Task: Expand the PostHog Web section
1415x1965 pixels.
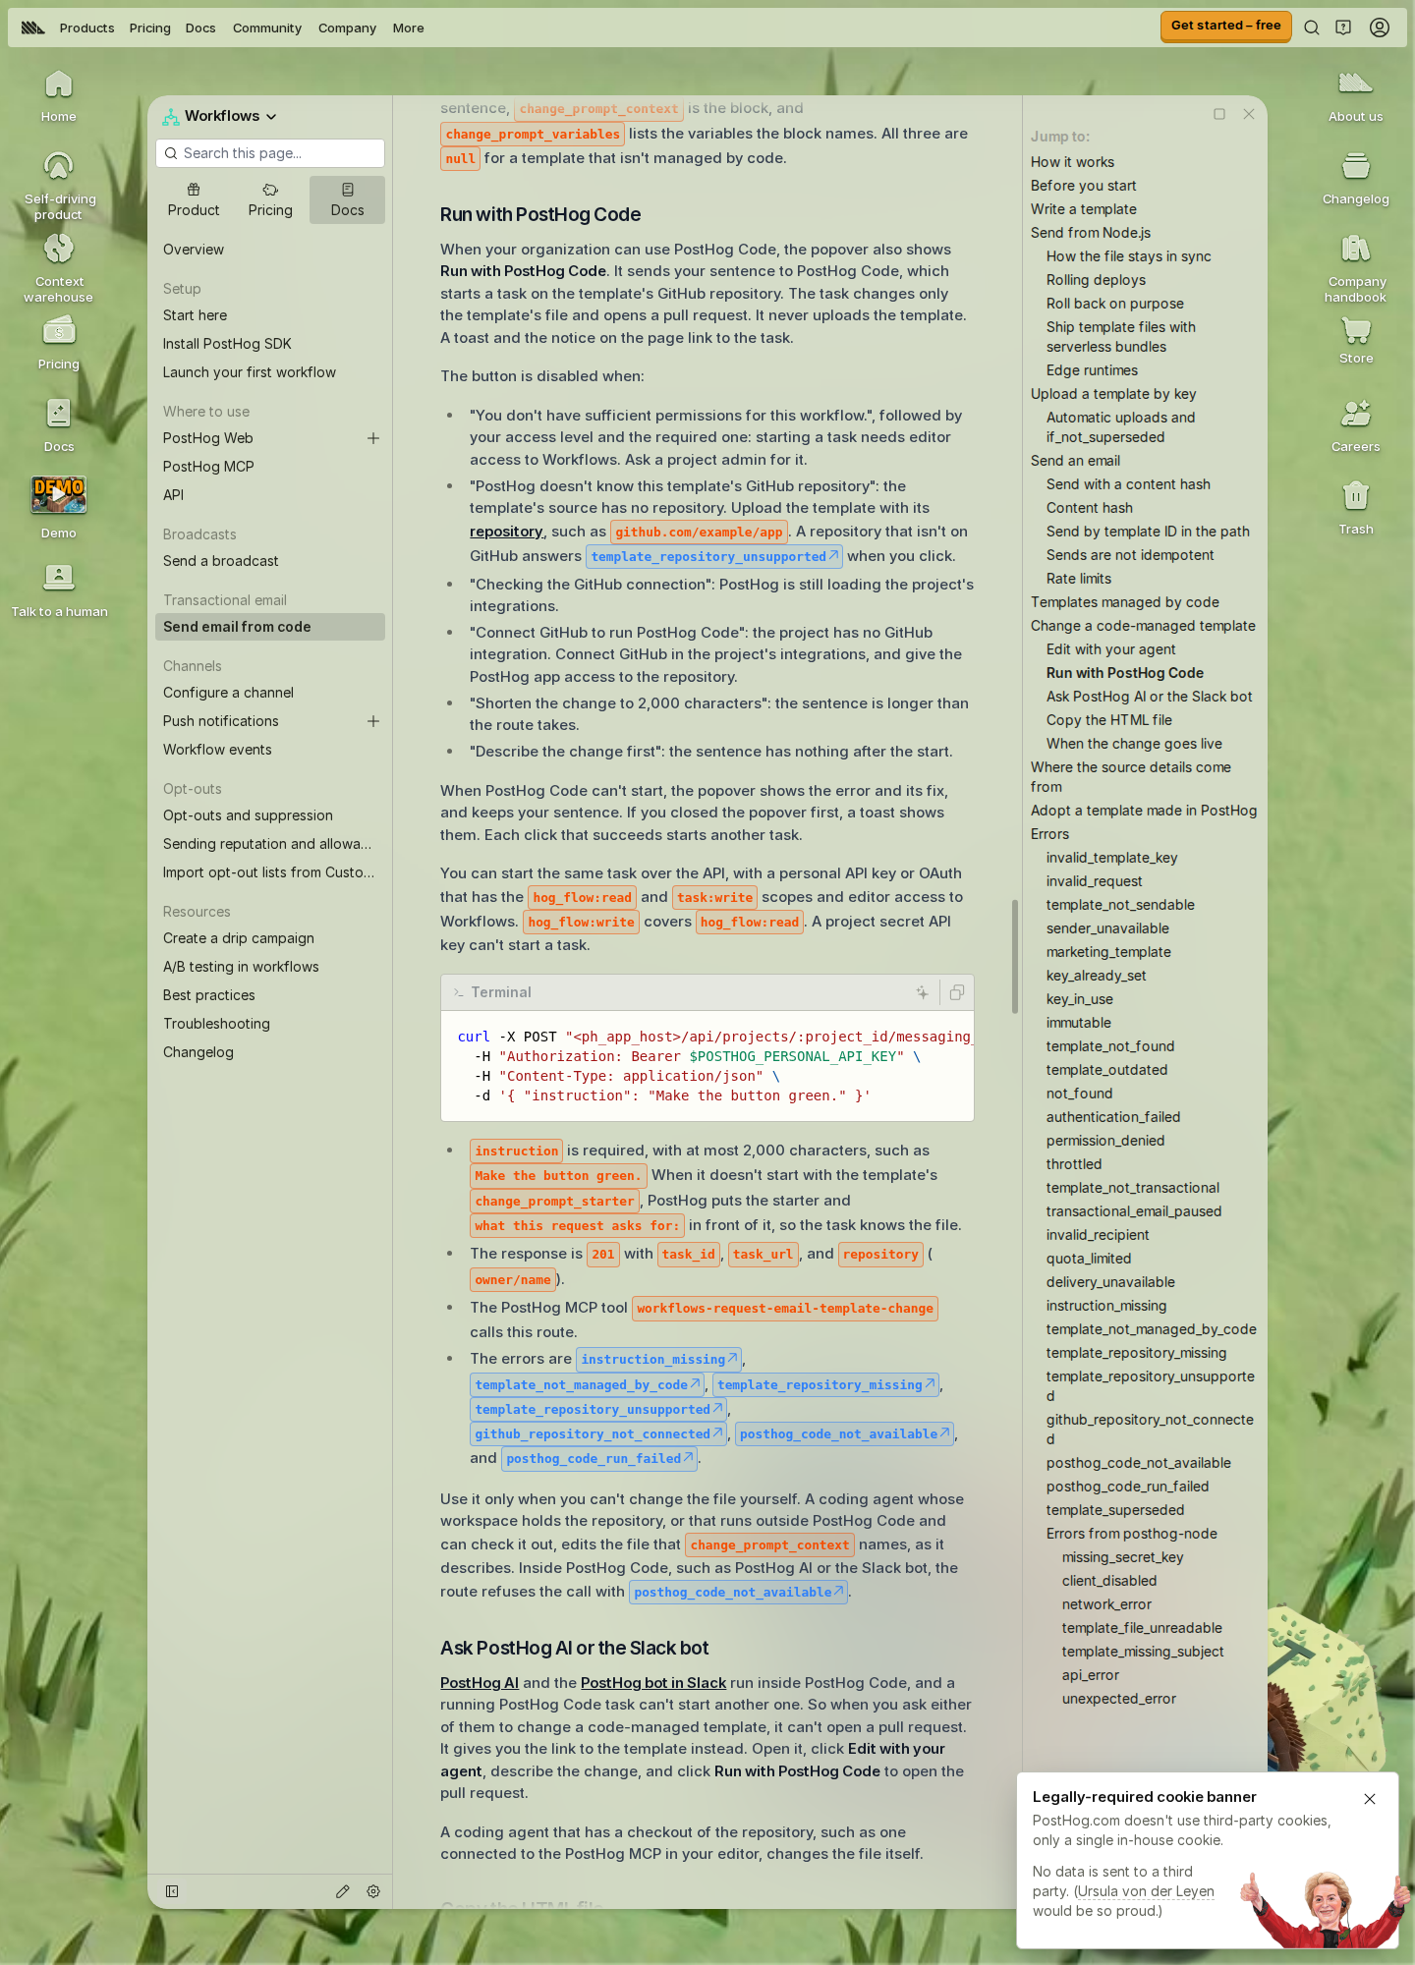Action: pos(373,438)
